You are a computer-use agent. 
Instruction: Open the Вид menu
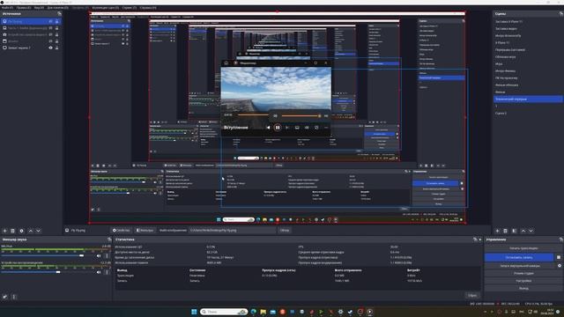click(x=39, y=8)
